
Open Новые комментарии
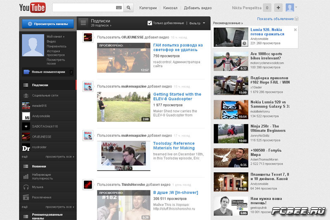[x=48, y=72]
